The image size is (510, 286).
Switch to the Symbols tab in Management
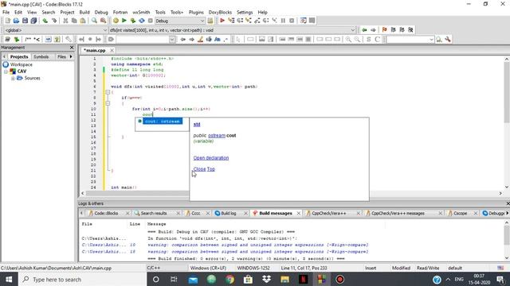(41, 56)
